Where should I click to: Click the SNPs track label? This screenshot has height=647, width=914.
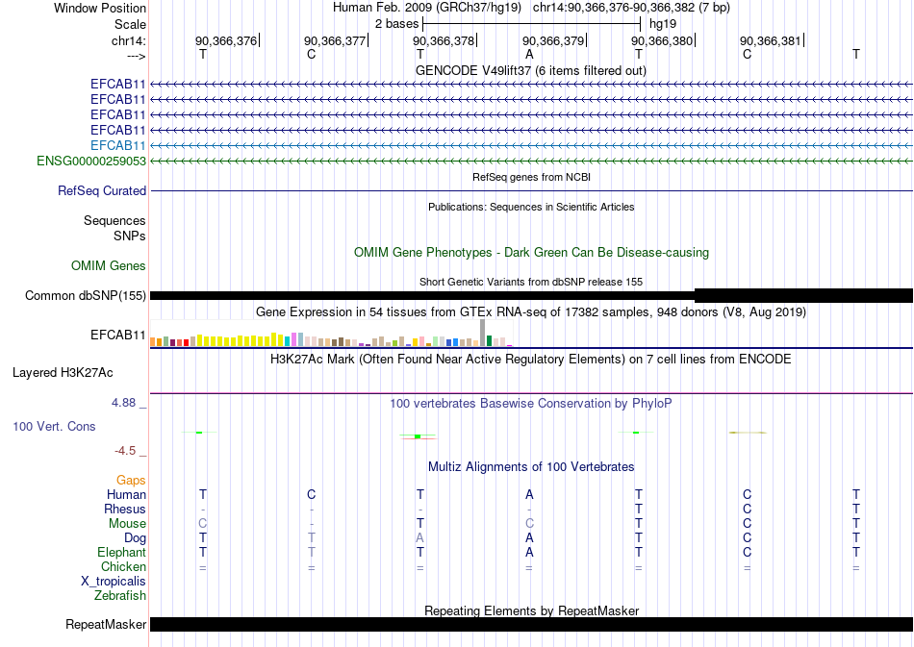point(130,236)
